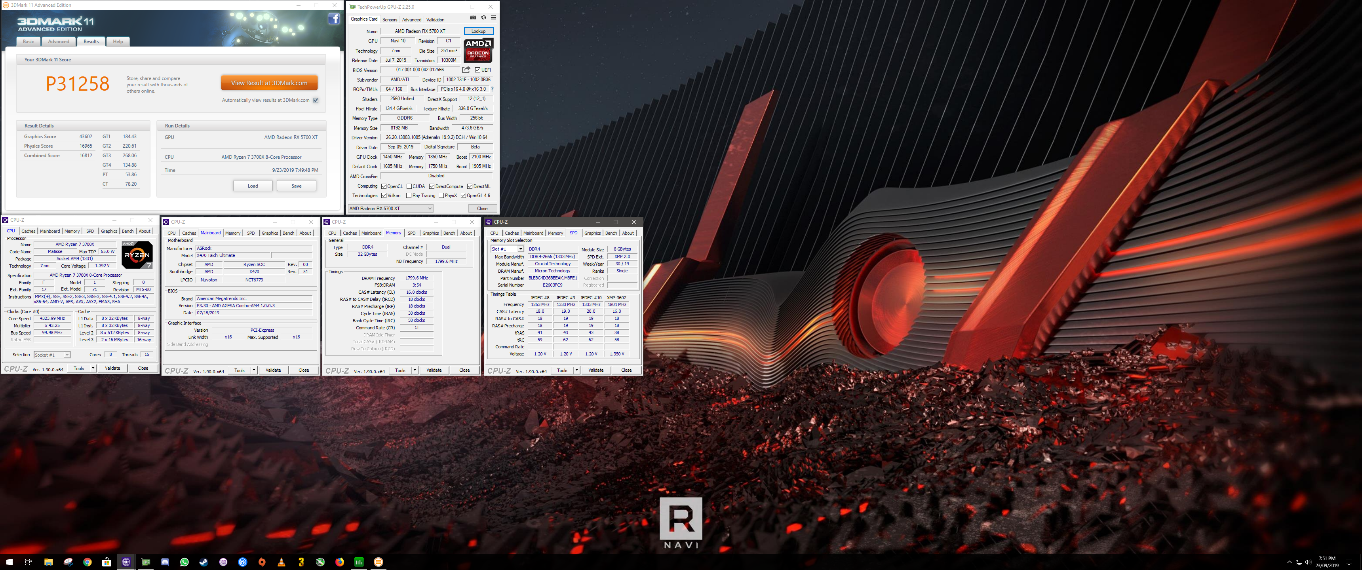The height and width of the screenshot is (570, 1362).
Task: Open Steam from the taskbar
Action: [204, 562]
